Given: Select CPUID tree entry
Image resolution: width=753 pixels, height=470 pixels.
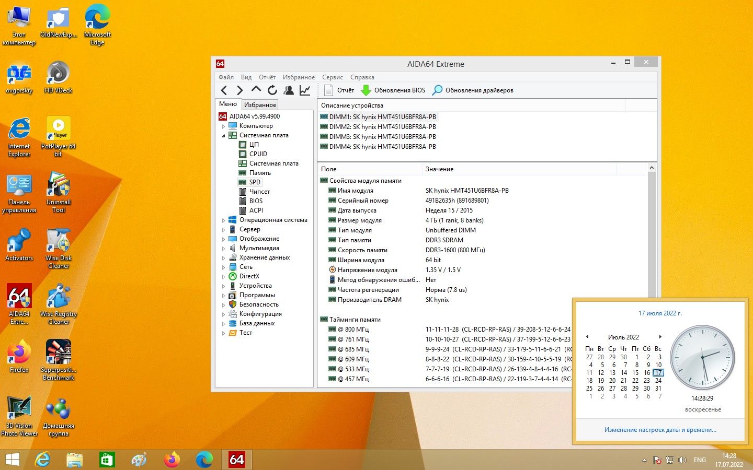Looking at the screenshot, I should coord(253,154).
